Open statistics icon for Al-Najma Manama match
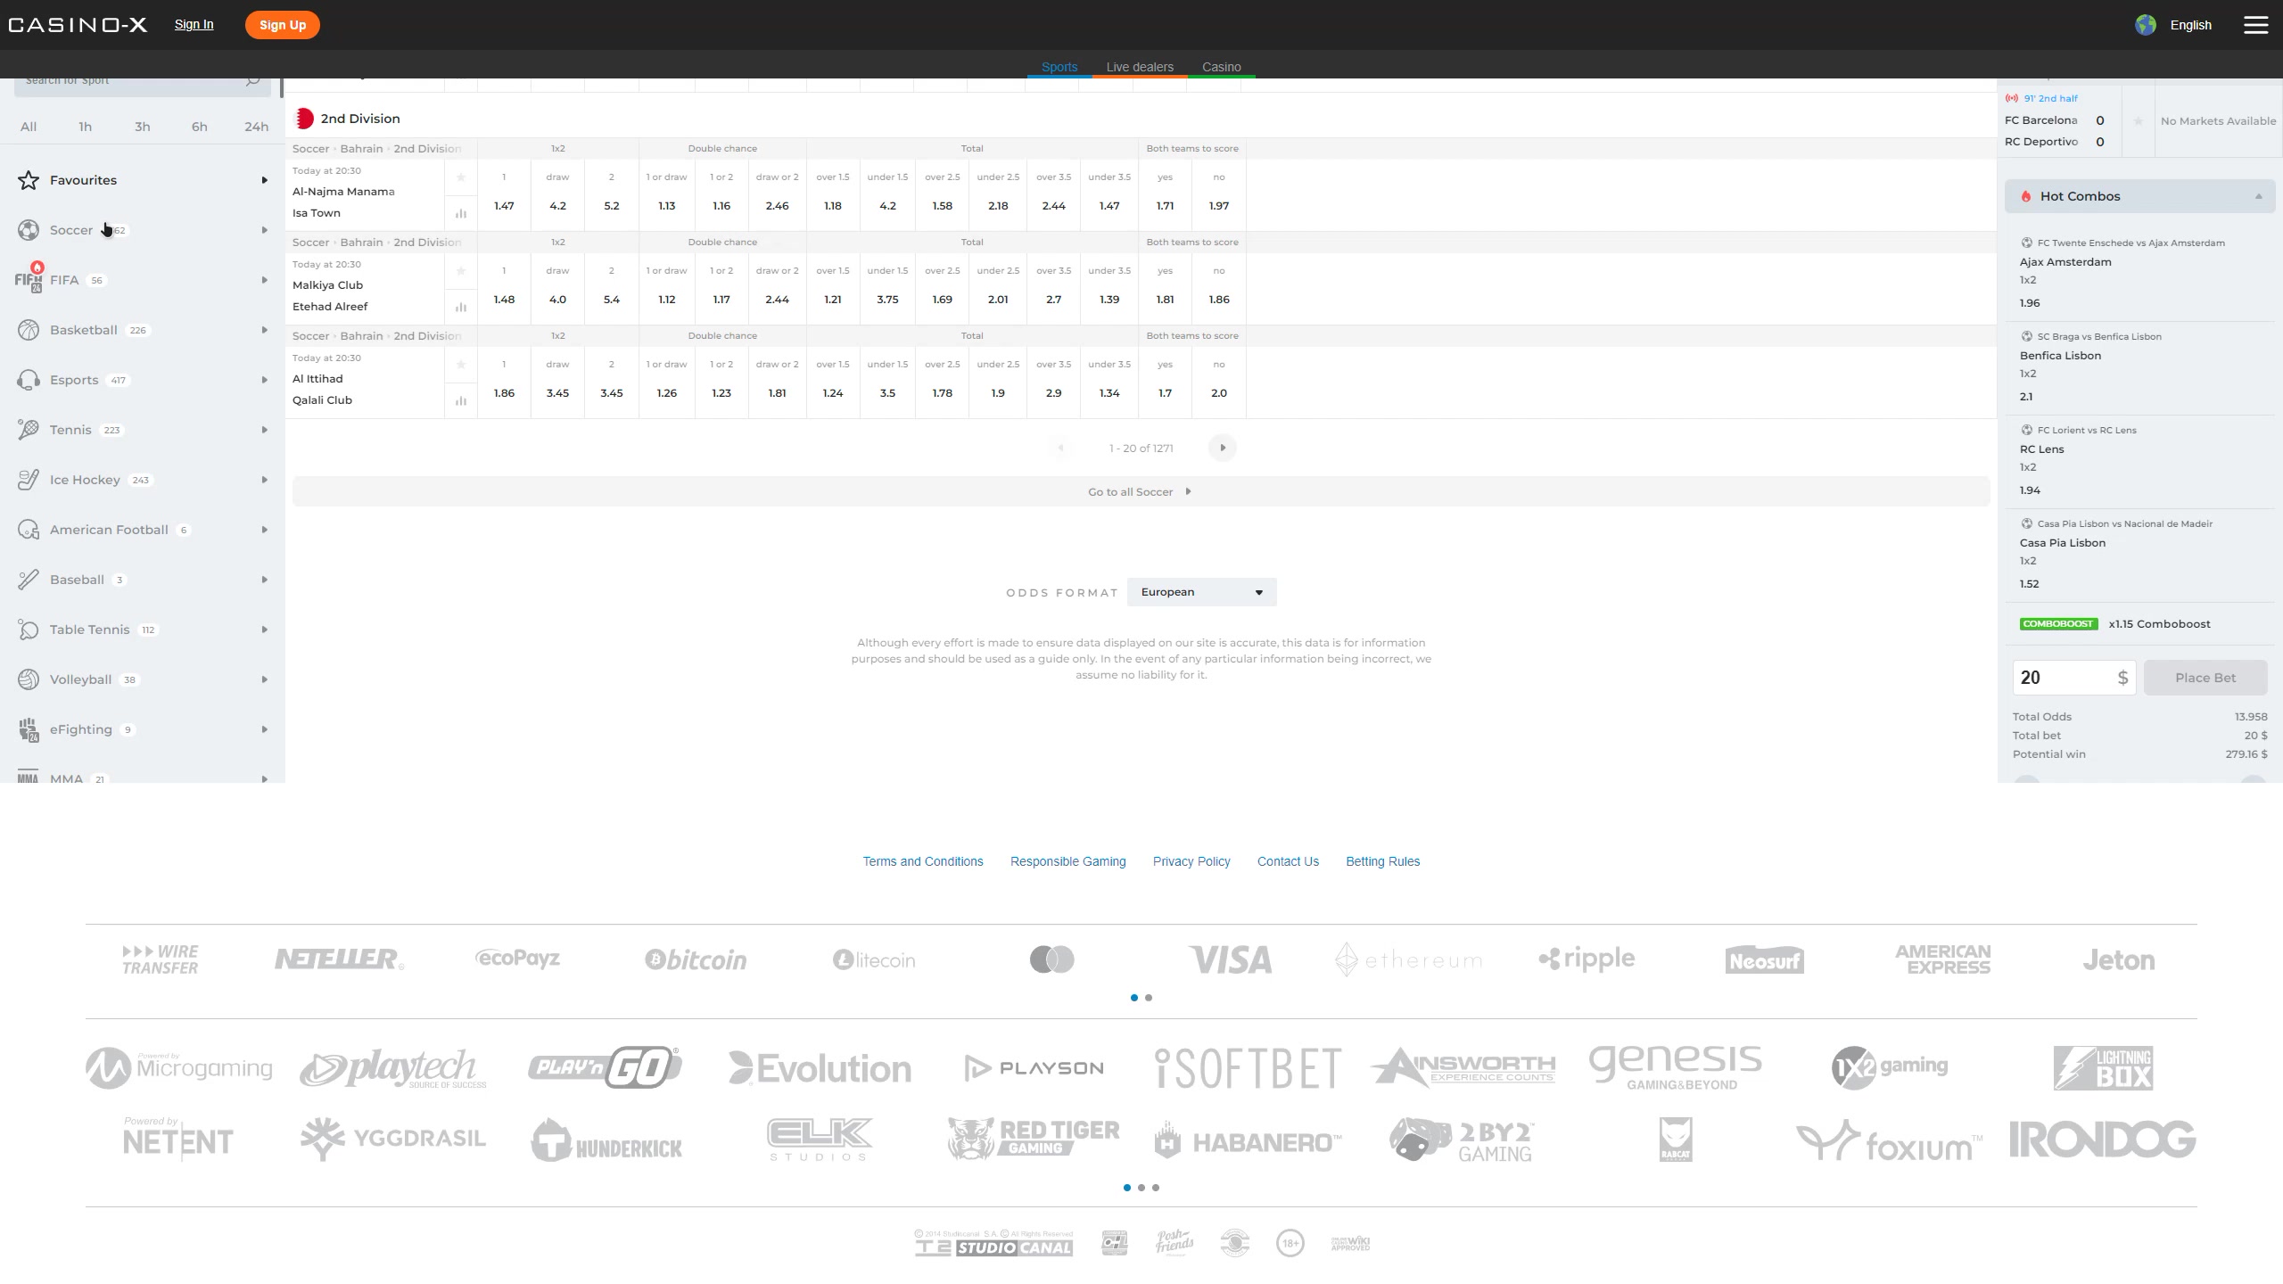Viewport: 2283px width, 1284px height. click(461, 214)
